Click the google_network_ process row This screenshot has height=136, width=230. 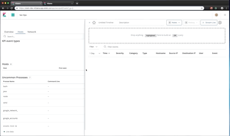point(43,111)
